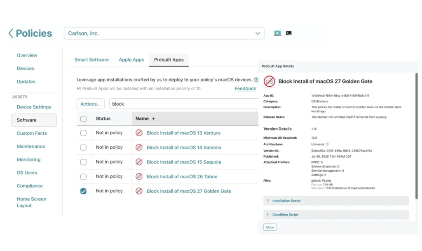Screen dimensions: 422x251
Task: Click the Feedback link
Action: coord(245,88)
